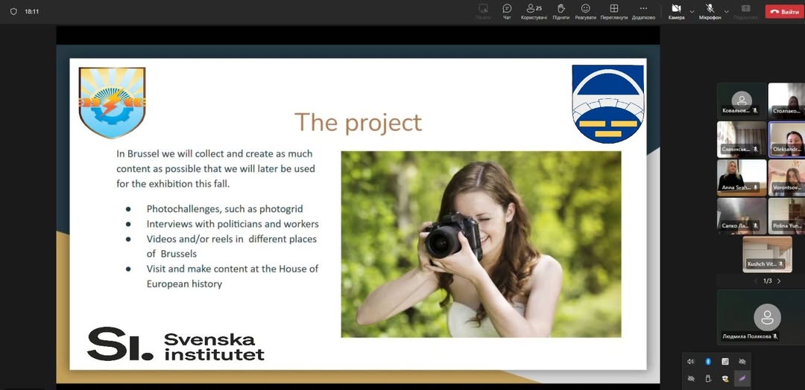This screenshot has height=390, width=805.
Task: Click Людмила Полякова's participant tile
Action: [x=760, y=318]
